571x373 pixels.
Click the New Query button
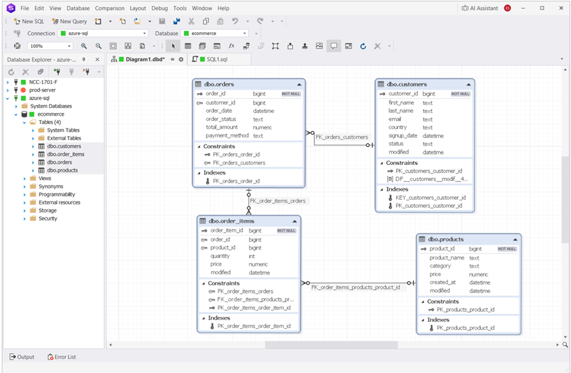(69, 21)
